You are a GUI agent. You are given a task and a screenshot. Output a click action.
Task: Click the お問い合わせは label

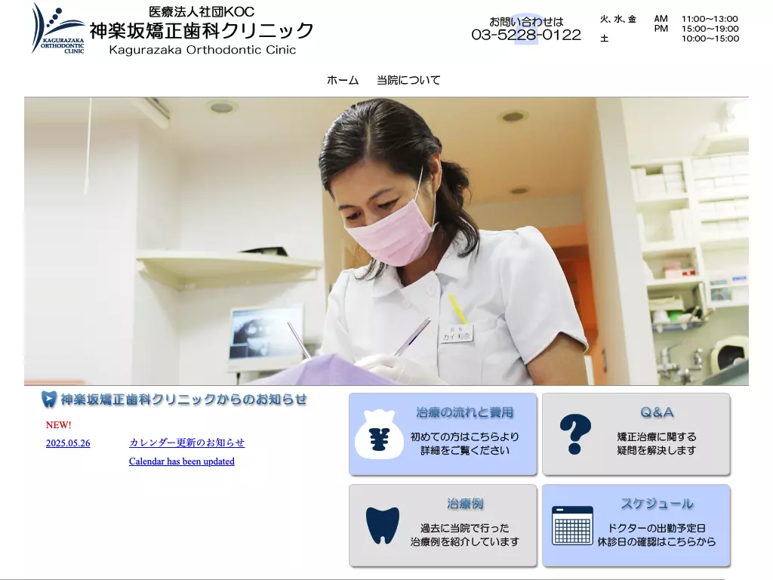(526, 22)
